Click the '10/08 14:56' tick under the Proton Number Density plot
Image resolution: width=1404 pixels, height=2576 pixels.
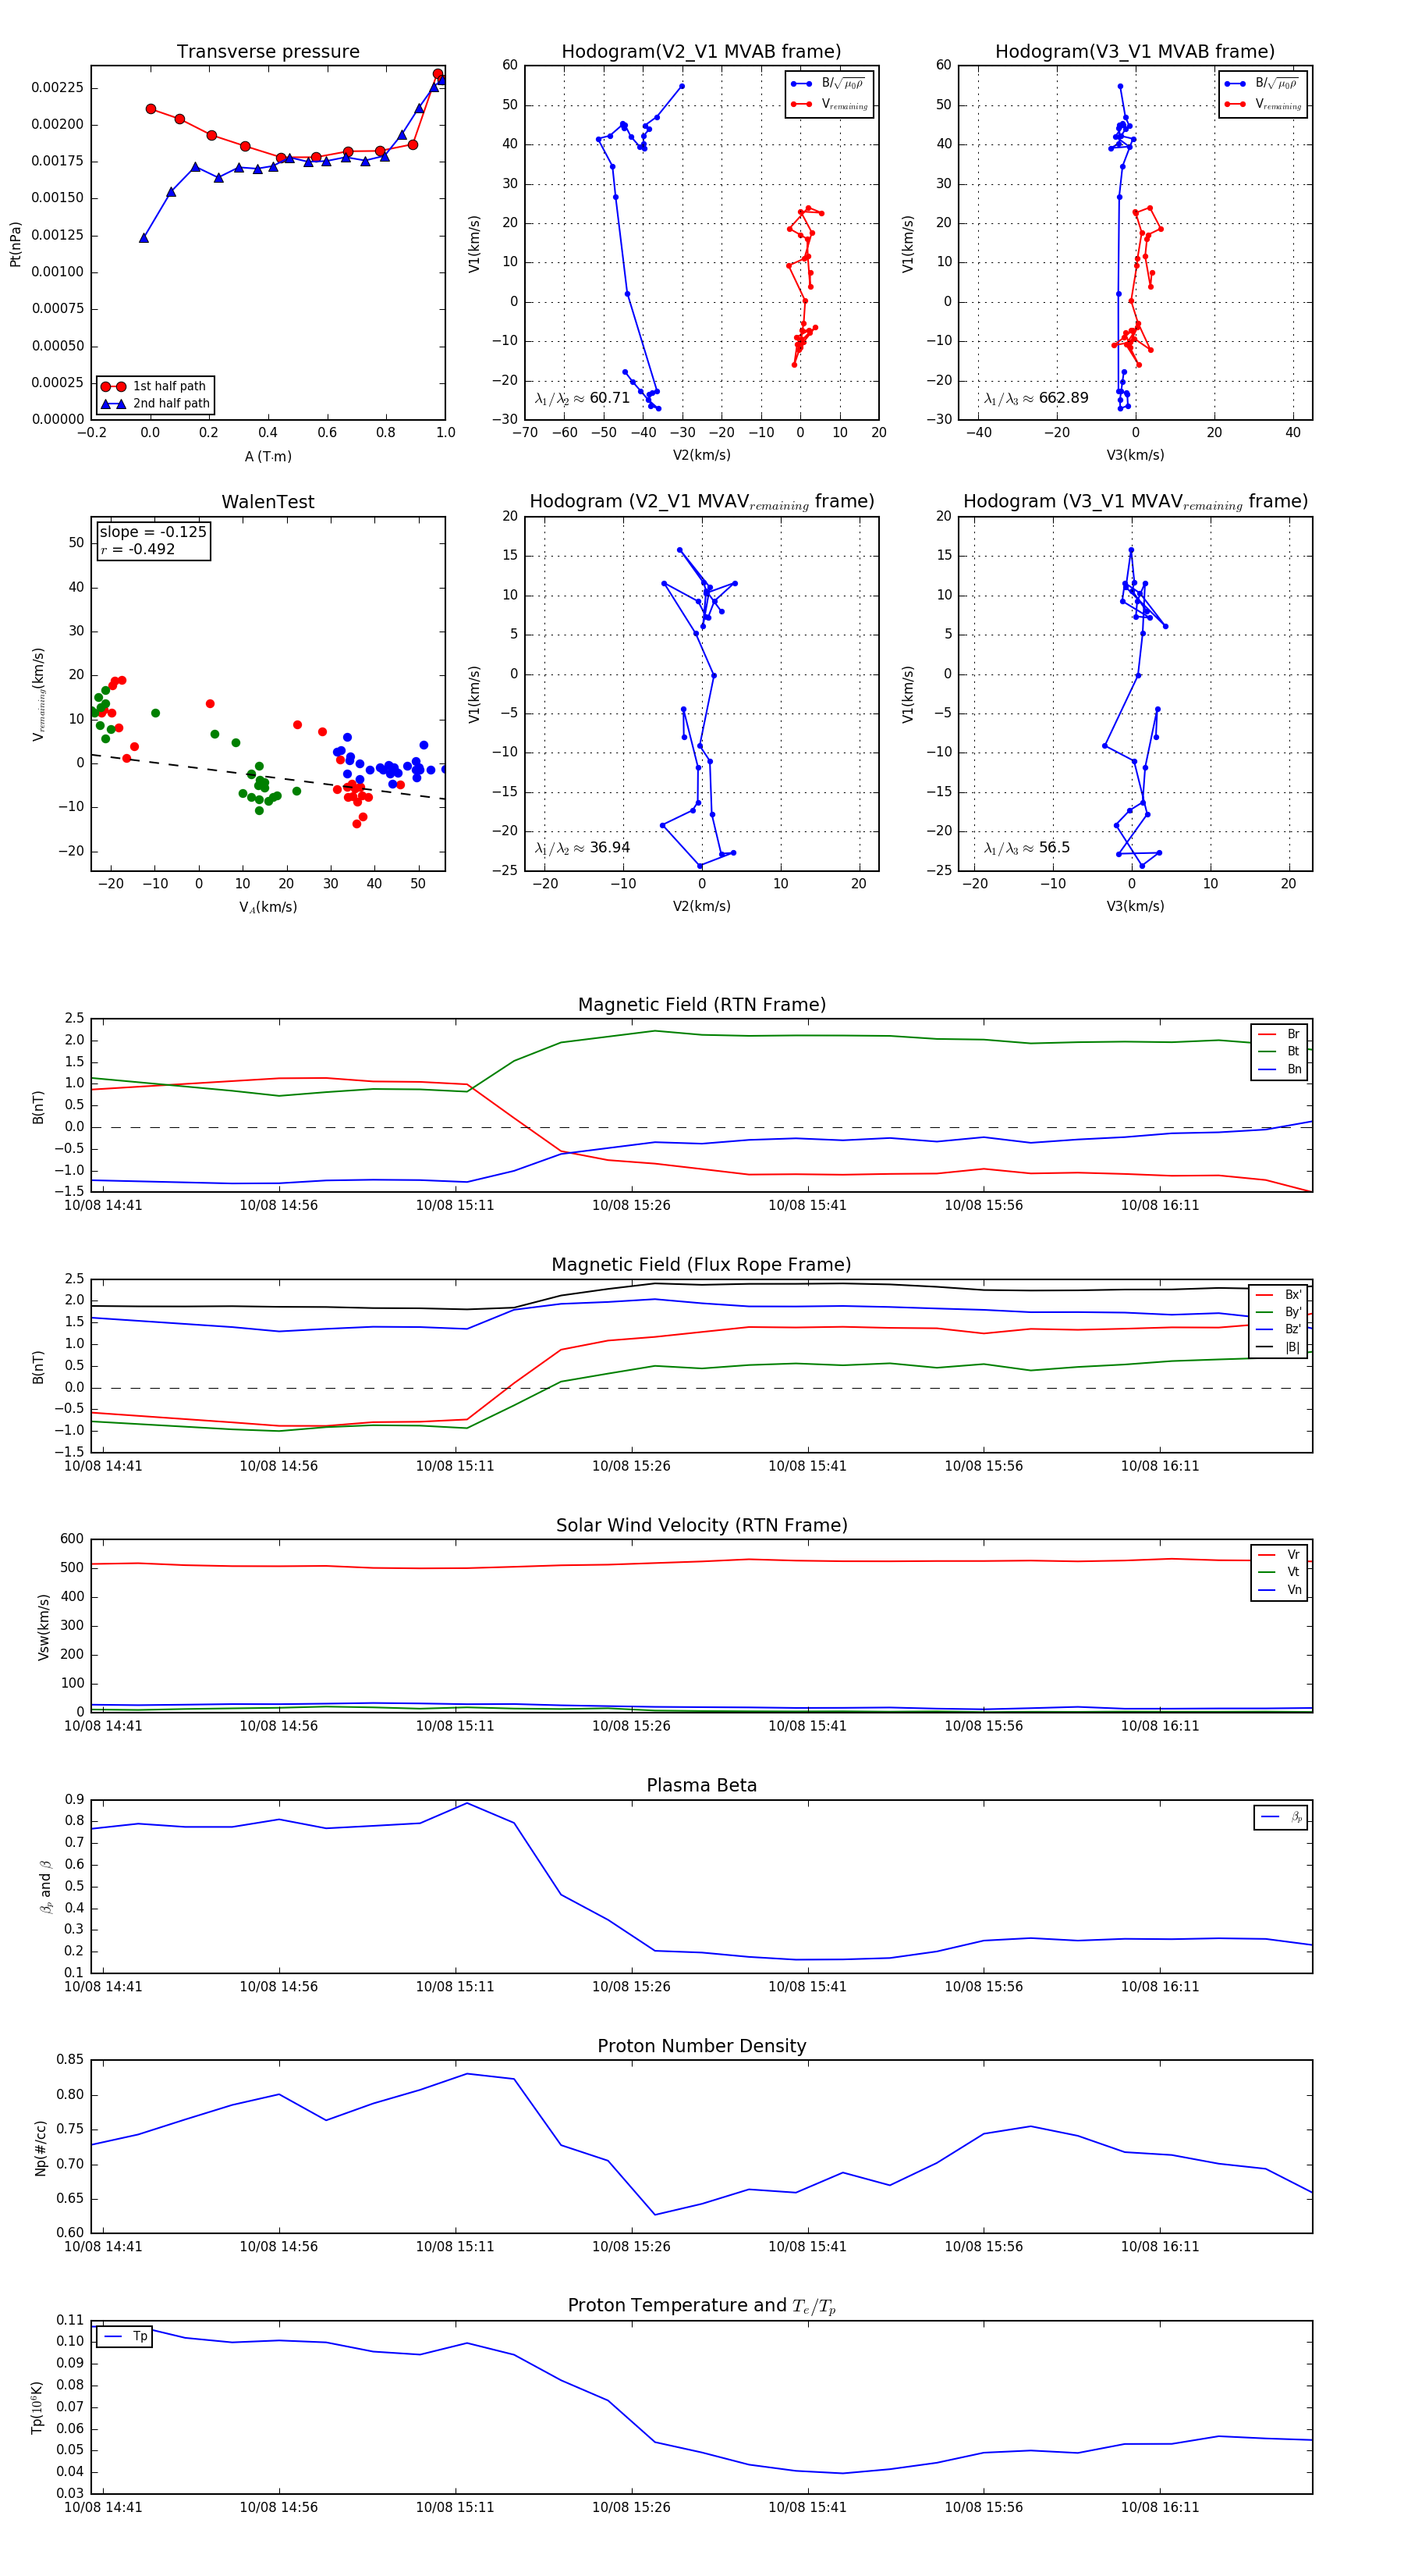coord(278,2246)
